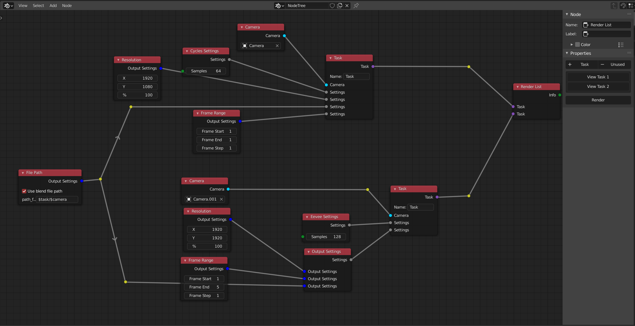Edit the node Name field Render List

pos(606,25)
